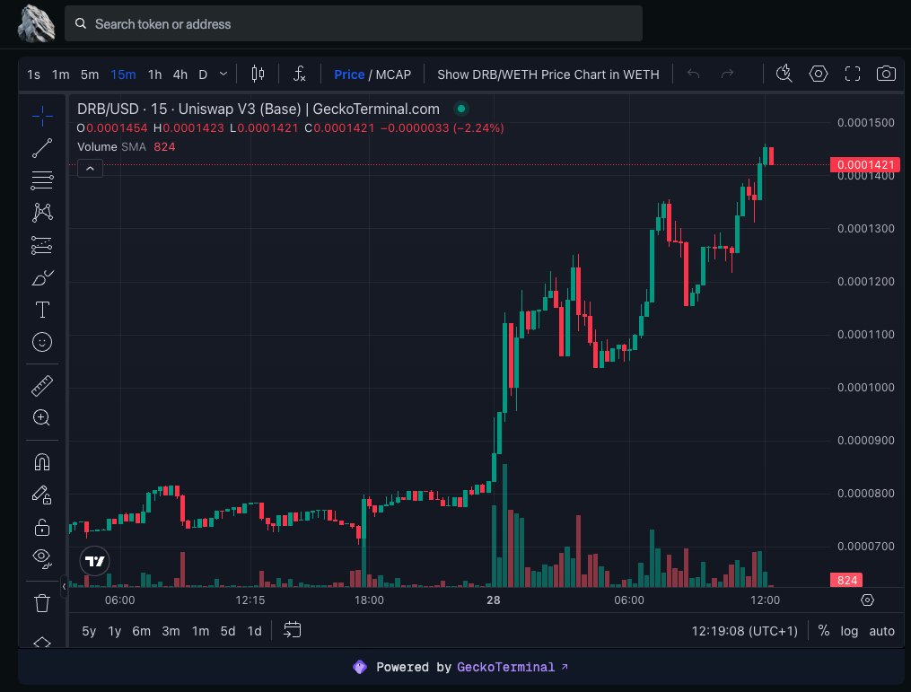Viewport: 911px width, 692px height.
Task: Enter fullscreen chart mode
Action: 853,74
